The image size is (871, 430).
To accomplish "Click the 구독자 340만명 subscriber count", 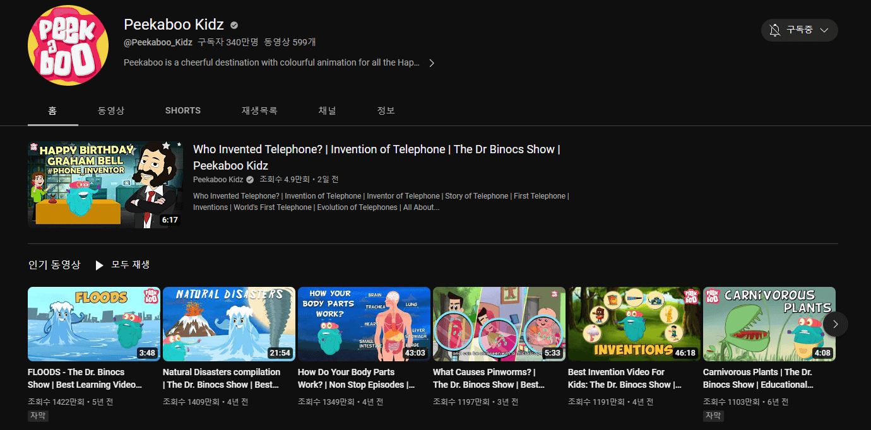I will [228, 42].
